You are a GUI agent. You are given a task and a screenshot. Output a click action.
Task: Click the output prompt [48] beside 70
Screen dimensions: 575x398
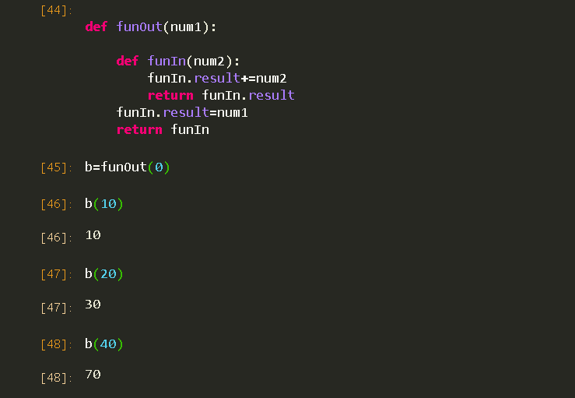coord(56,378)
